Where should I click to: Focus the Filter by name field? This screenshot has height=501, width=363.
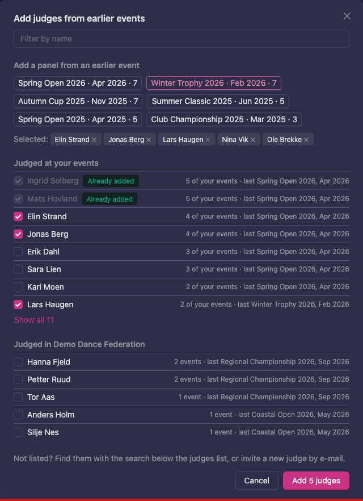tap(181, 39)
